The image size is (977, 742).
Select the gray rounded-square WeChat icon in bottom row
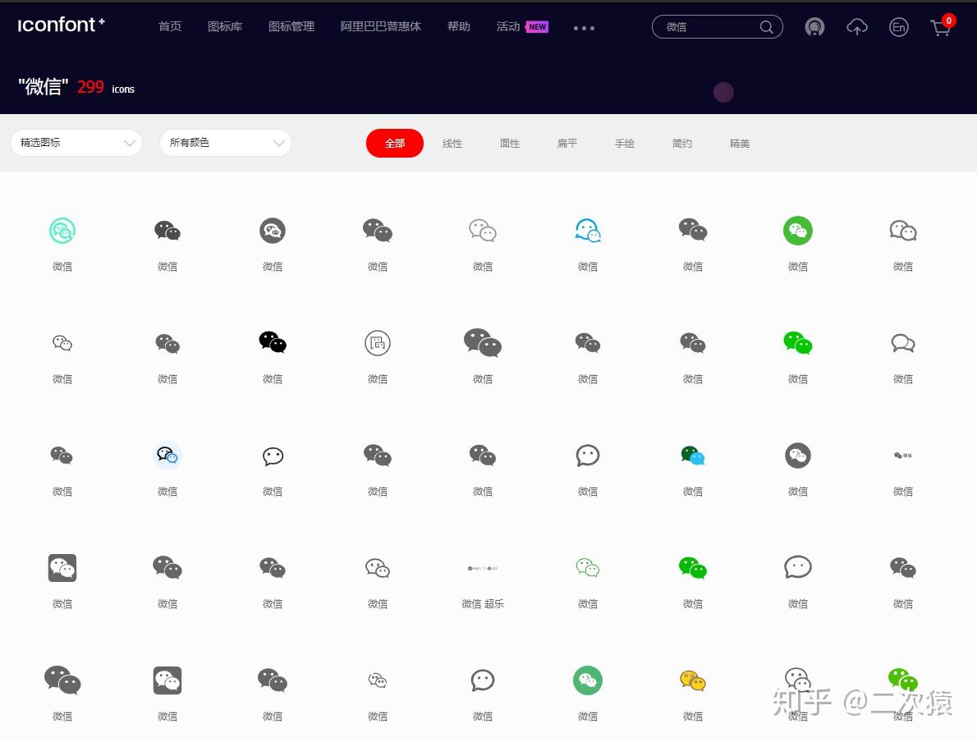click(x=167, y=680)
